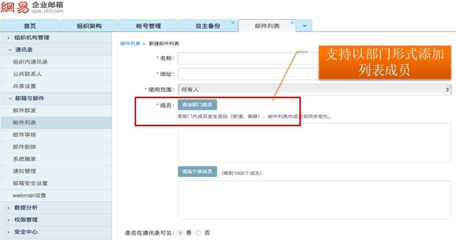Collapse the 通讯录 sidebar section

24,50
